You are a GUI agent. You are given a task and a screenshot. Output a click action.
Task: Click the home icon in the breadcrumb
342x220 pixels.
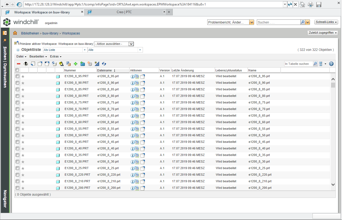15,33
